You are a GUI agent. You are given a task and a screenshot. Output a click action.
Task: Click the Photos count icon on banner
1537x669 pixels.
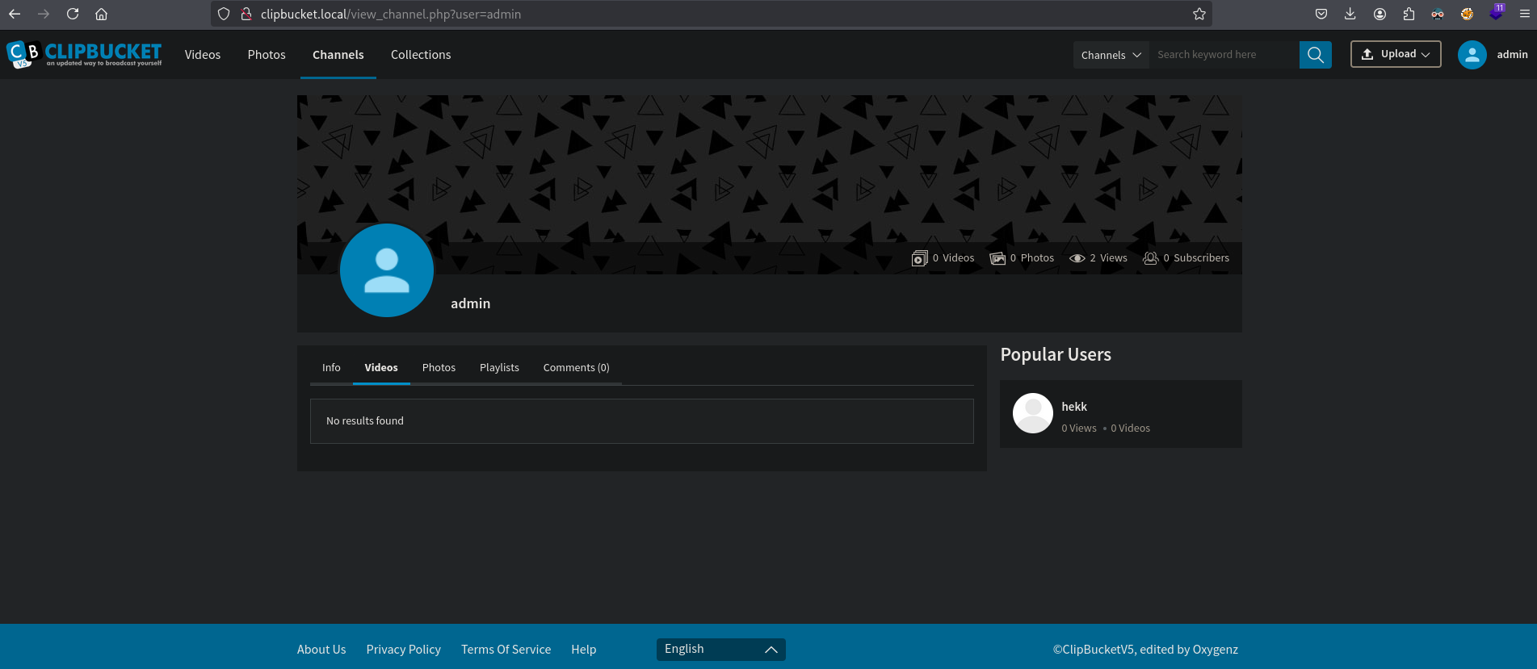(x=997, y=258)
